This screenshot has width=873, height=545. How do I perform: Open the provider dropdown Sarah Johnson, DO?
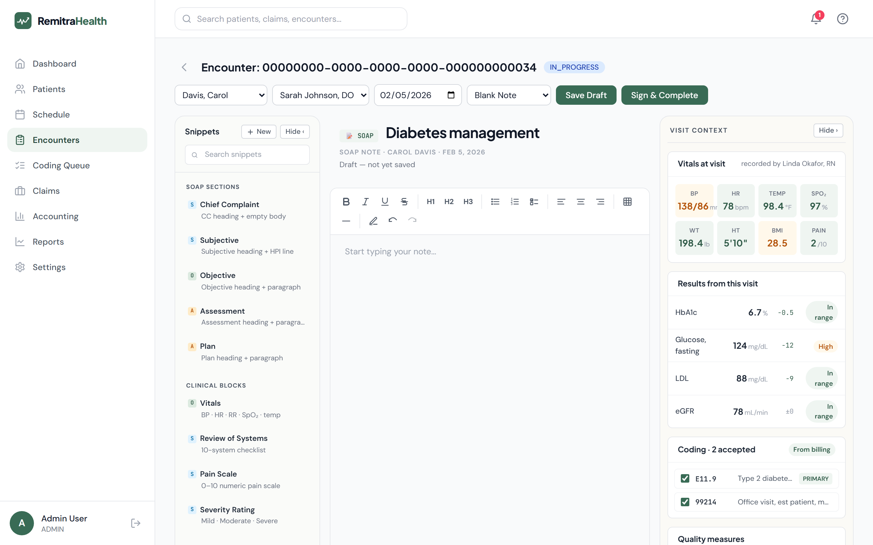[x=320, y=95]
